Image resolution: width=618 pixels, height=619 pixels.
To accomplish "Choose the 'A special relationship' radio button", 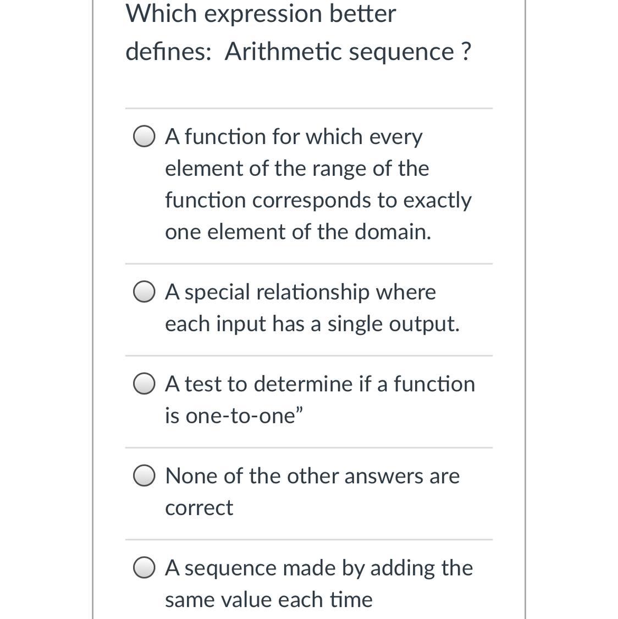I will (x=144, y=292).
